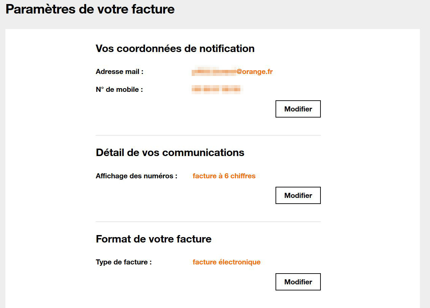Click the 'Vos coordonnées de notification' heading
This screenshot has width=430, height=308.
175,49
